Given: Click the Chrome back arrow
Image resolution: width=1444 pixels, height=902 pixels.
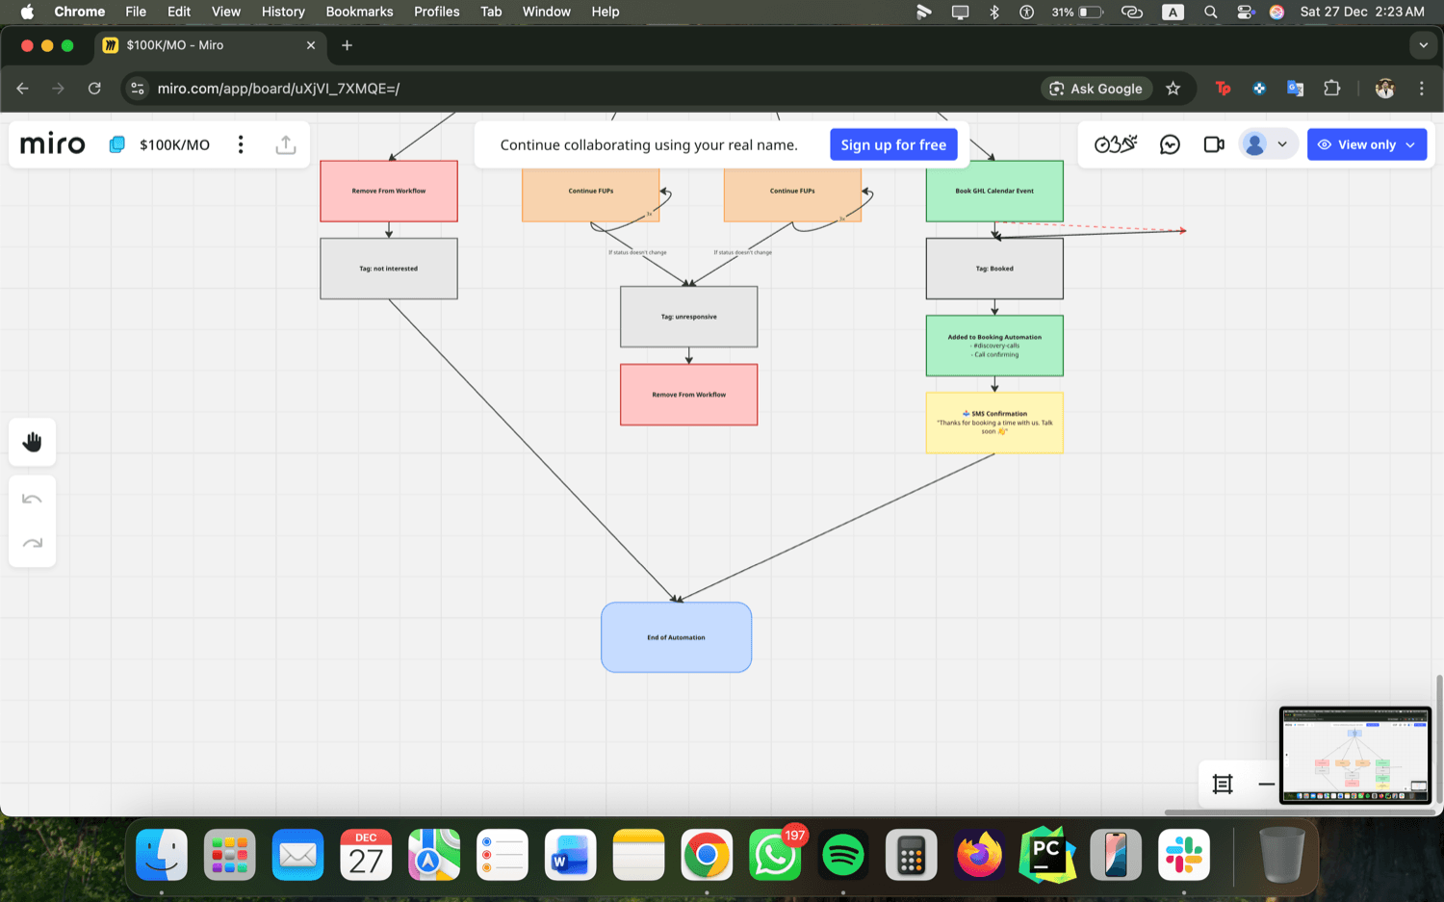Looking at the screenshot, I should (23, 89).
